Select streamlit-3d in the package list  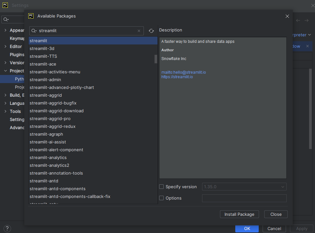[x=93, y=48]
